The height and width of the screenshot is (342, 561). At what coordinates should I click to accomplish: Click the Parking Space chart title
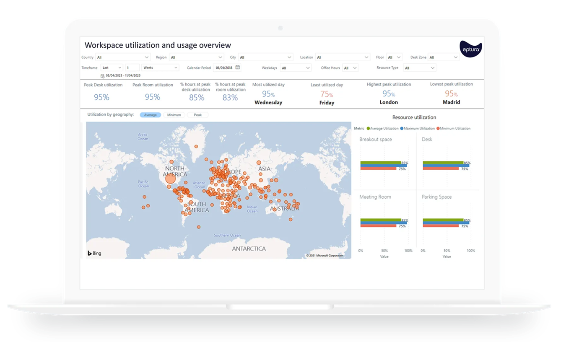pos(436,197)
